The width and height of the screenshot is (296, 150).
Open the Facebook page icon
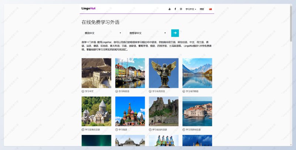[175, 9]
